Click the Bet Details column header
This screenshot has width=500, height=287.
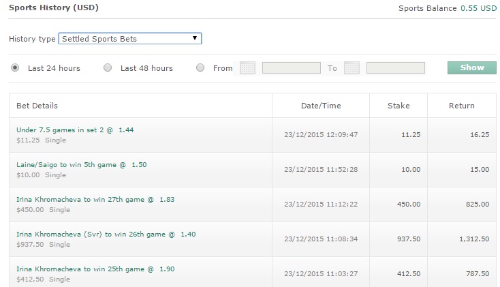coord(37,106)
